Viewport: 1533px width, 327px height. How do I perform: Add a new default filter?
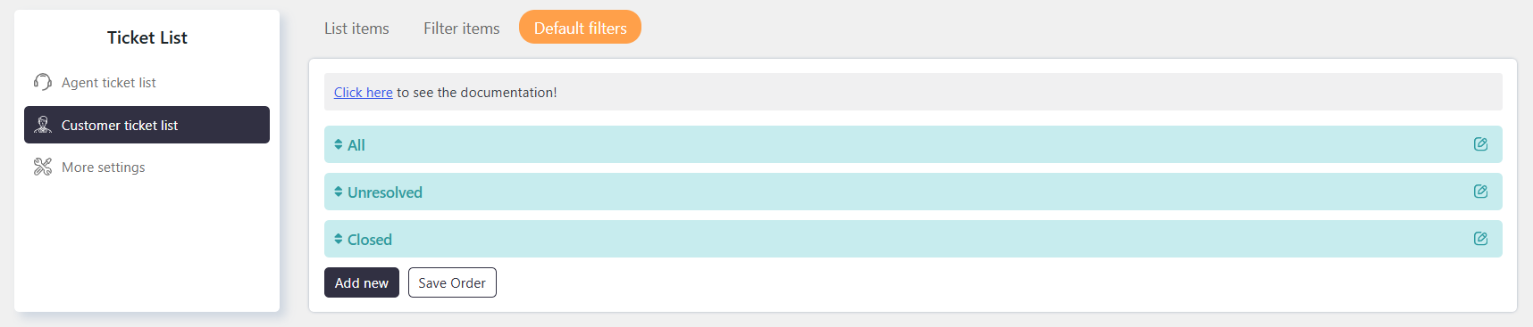(x=362, y=282)
